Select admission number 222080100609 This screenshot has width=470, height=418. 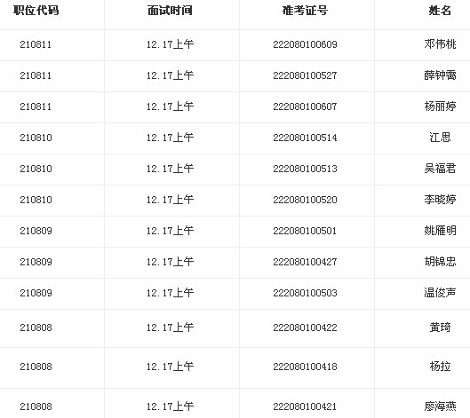(x=305, y=44)
